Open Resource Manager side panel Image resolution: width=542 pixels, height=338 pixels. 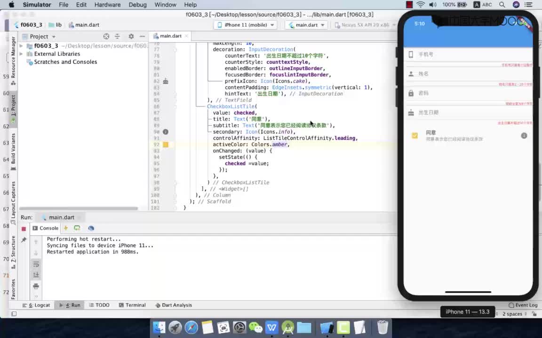[x=13, y=61]
